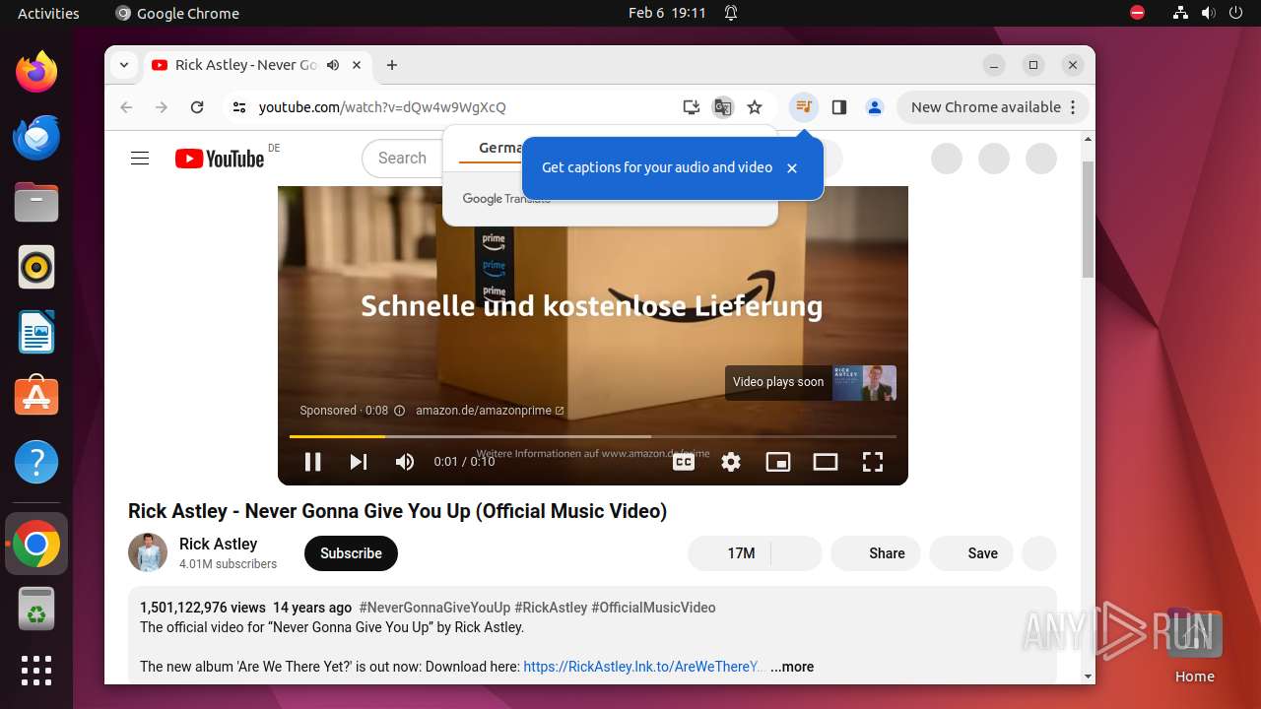Enter fullscreen mode
1261x709 pixels.
(873, 462)
